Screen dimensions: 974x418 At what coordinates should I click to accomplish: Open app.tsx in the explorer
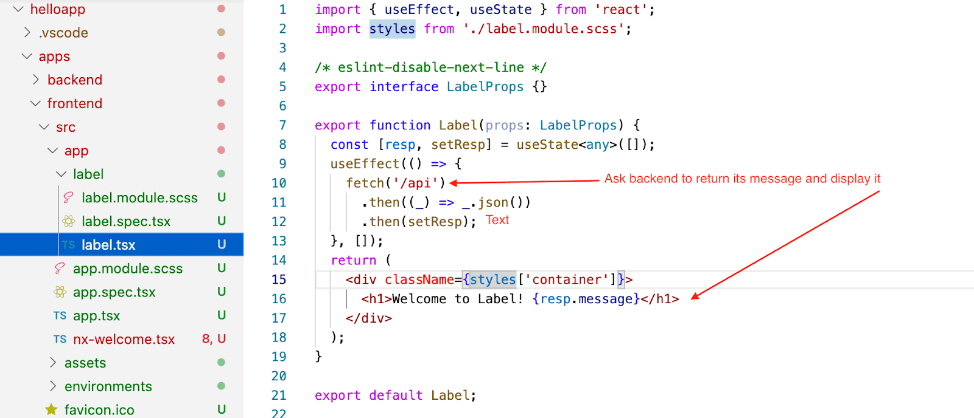(96, 316)
